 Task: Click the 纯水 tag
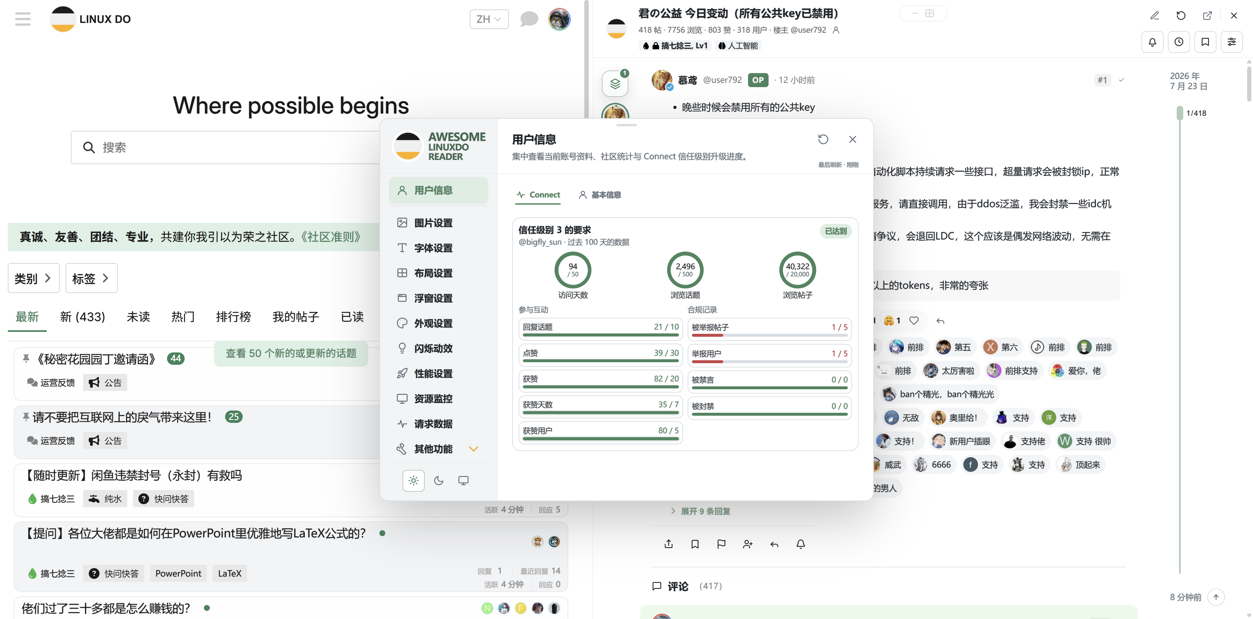[105, 499]
